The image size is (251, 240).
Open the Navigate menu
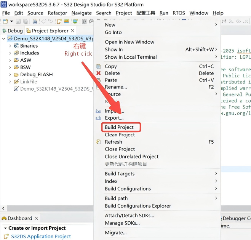pyautogui.click(x=82, y=13)
